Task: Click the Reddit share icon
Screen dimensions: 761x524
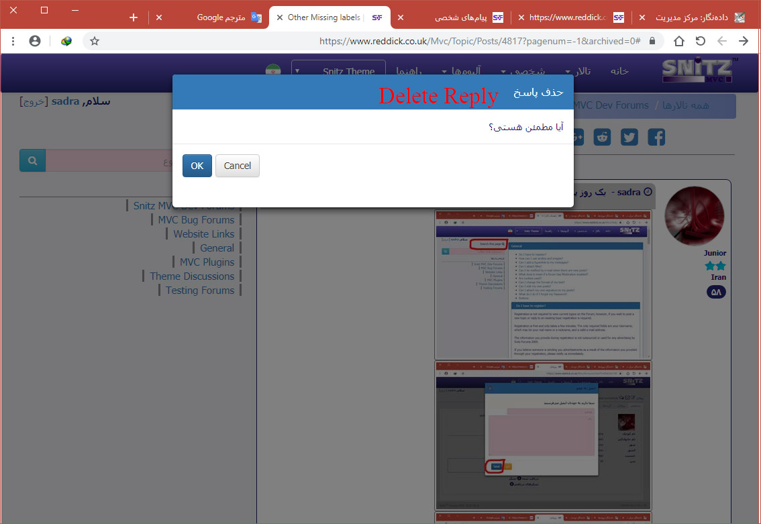Action: [x=602, y=138]
